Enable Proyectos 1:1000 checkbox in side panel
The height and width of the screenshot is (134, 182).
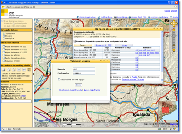4,61
